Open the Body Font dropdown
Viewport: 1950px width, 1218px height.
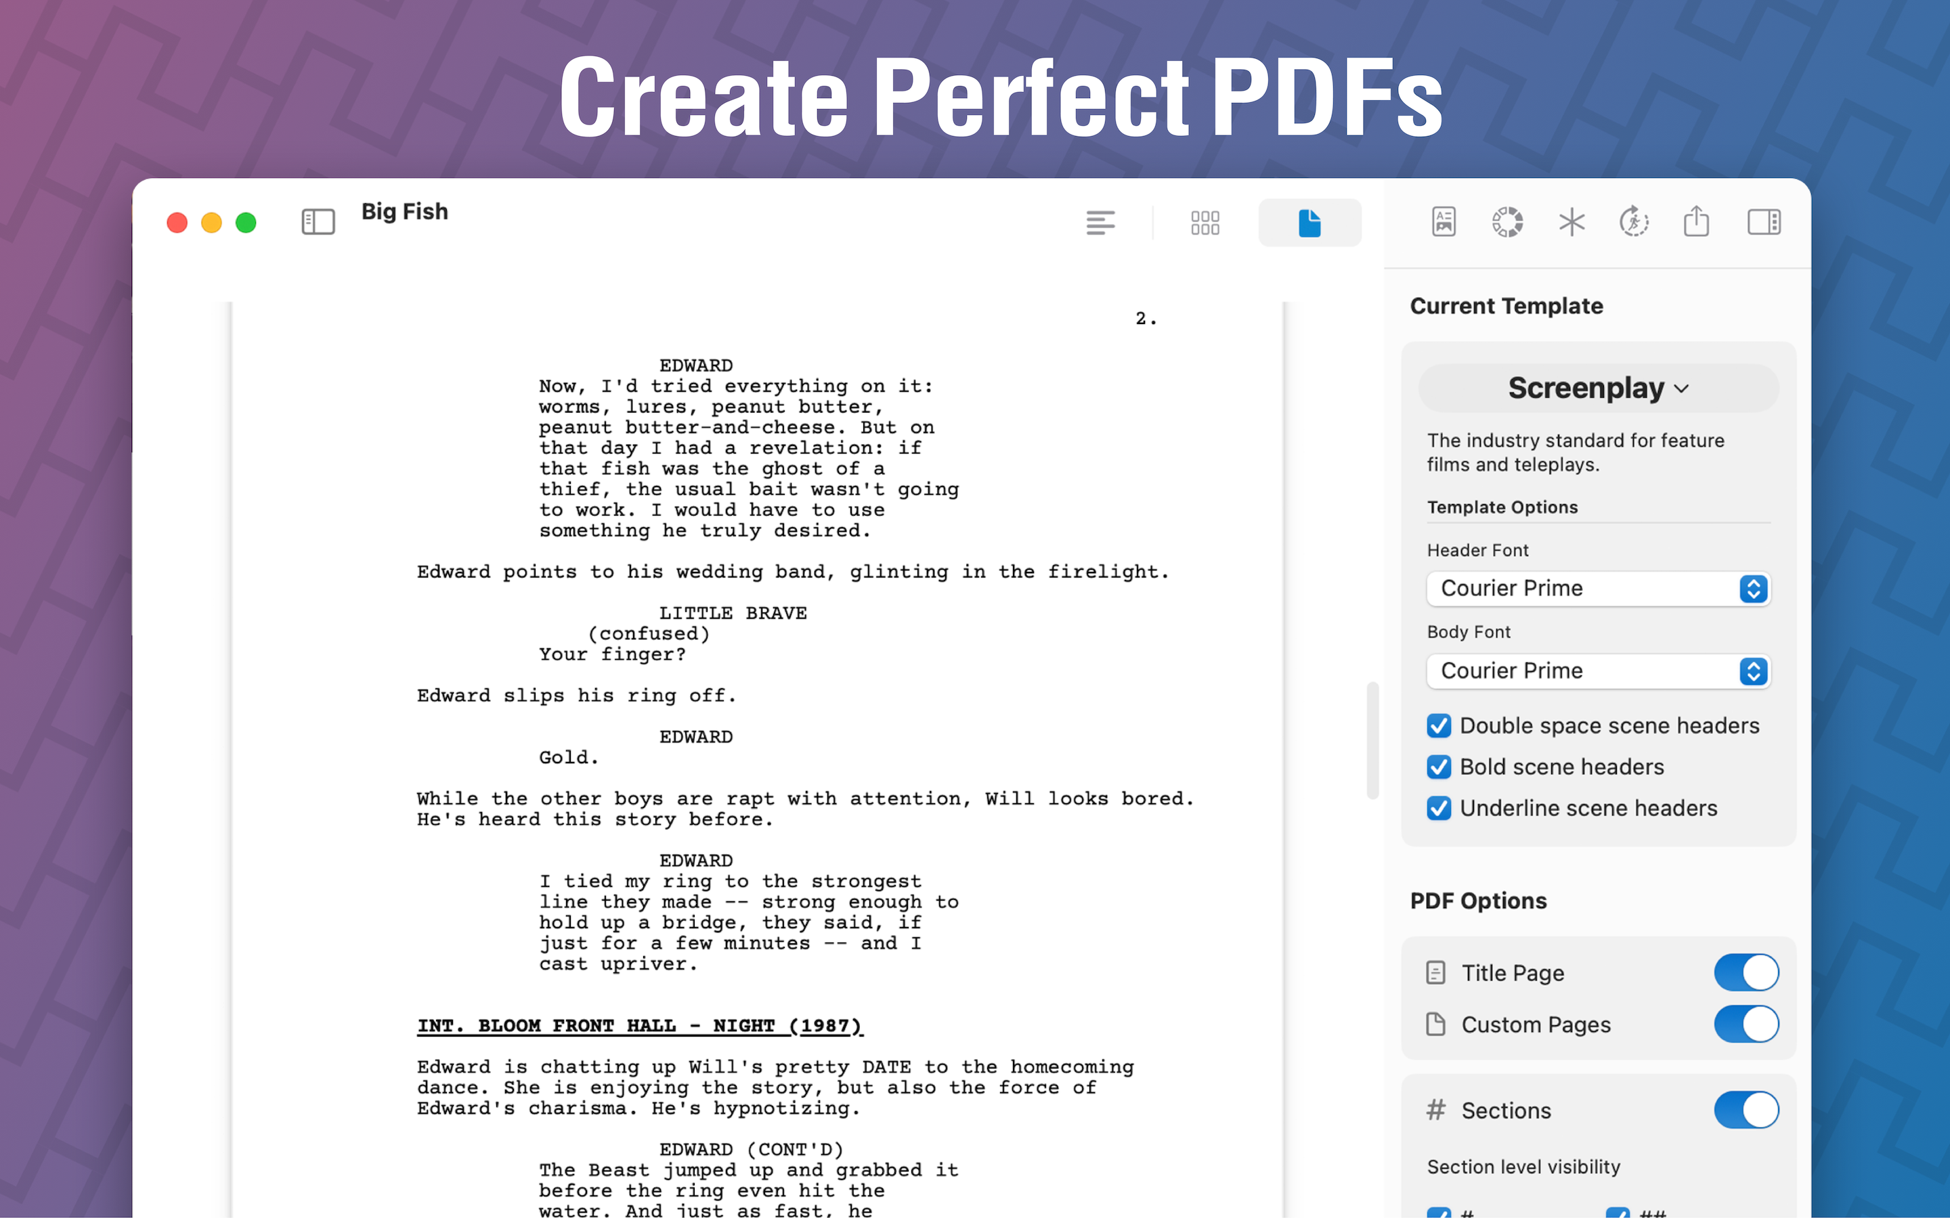coord(1599,671)
